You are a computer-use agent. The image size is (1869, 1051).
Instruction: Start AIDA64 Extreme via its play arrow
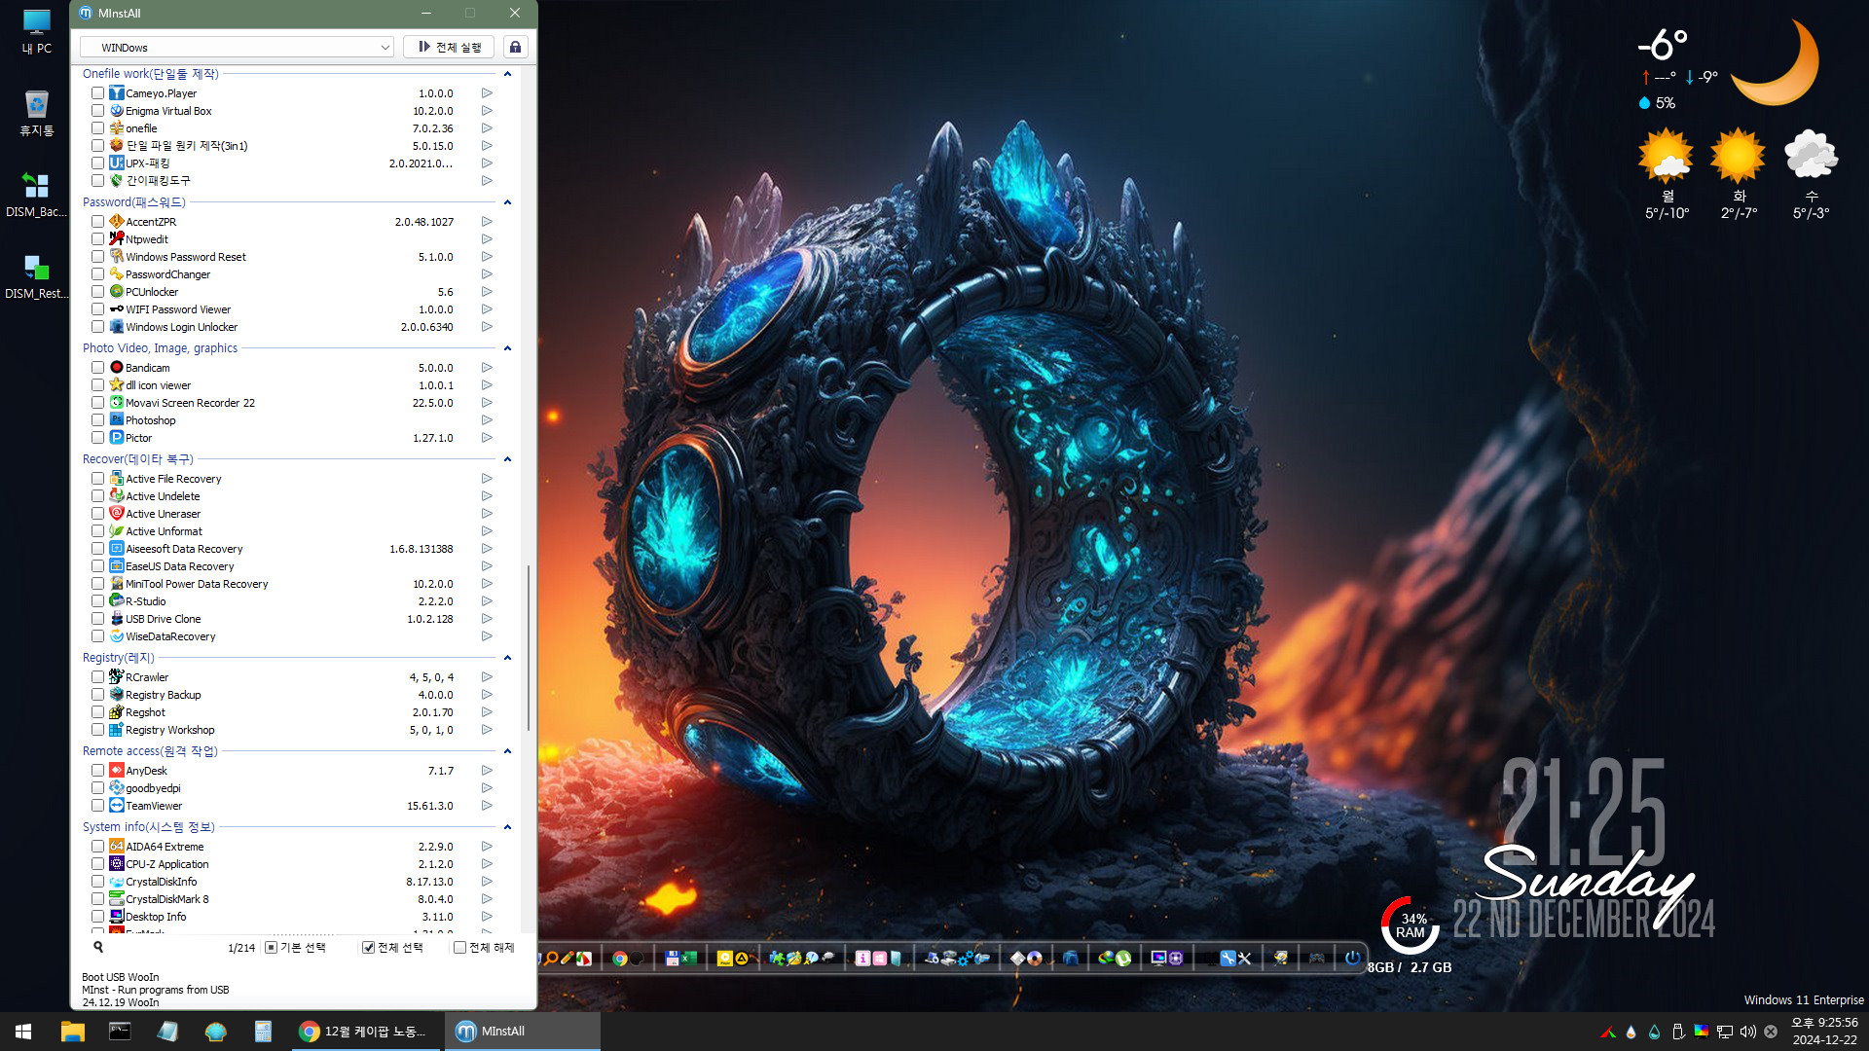coord(487,847)
